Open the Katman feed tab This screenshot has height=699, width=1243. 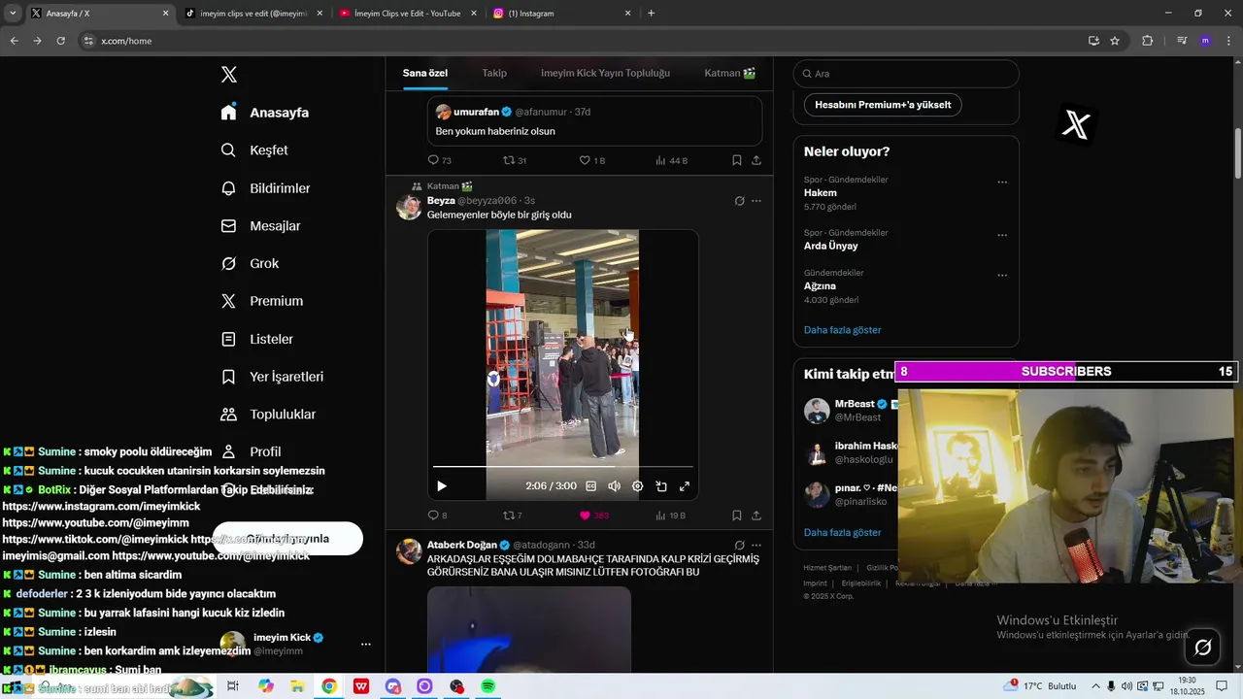[730, 74]
